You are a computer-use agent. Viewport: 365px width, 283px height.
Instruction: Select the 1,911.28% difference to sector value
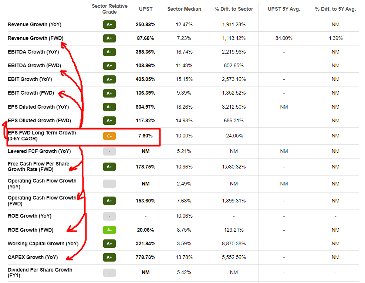(x=234, y=25)
